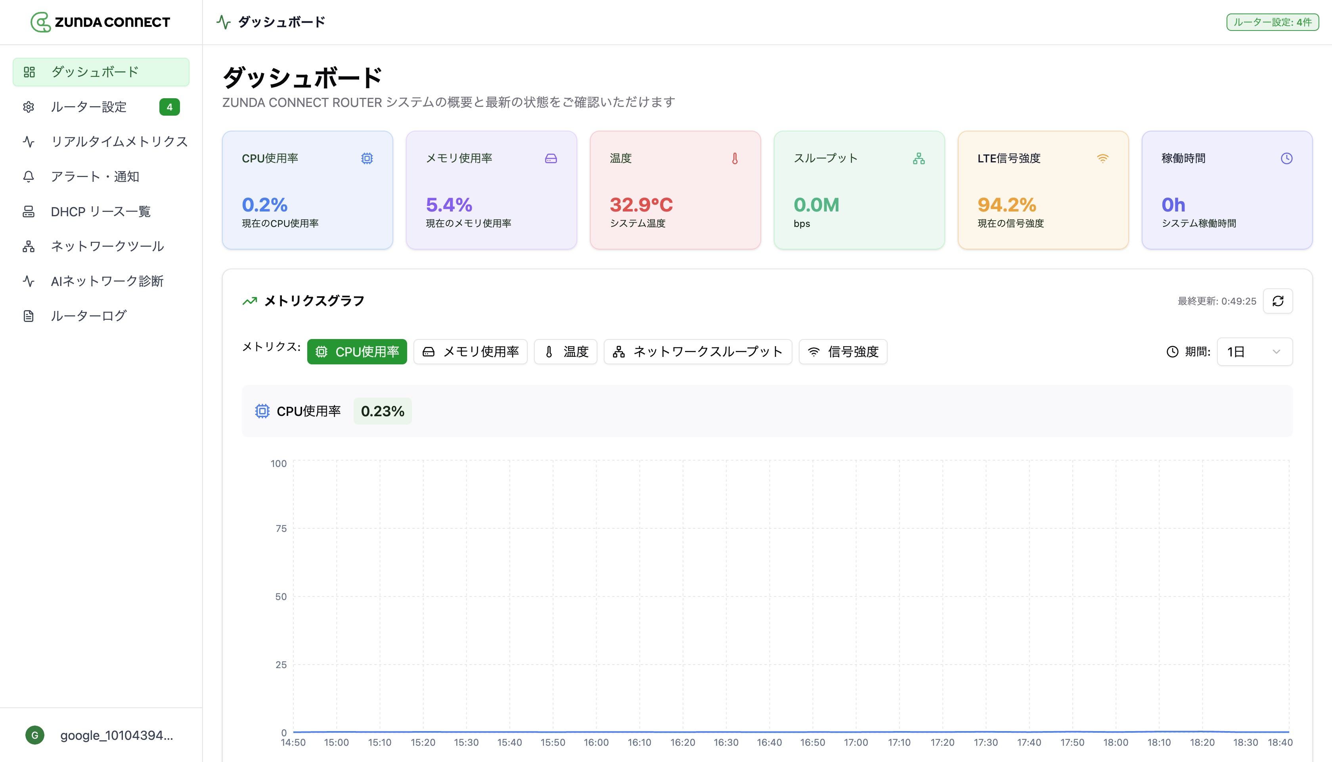This screenshot has width=1332, height=762.
Task: Expand the period selector chevron
Action: pyautogui.click(x=1276, y=352)
